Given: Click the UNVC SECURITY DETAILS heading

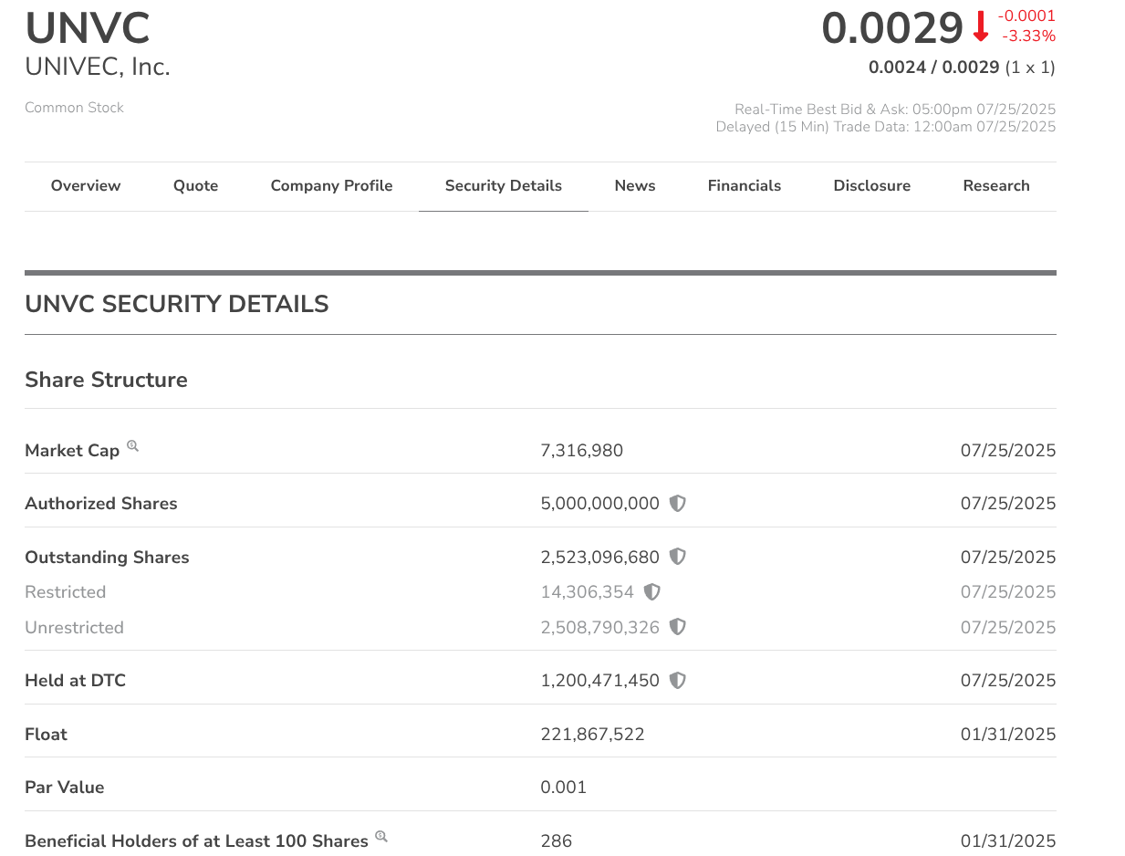Looking at the screenshot, I should click(x=177, y=304).
